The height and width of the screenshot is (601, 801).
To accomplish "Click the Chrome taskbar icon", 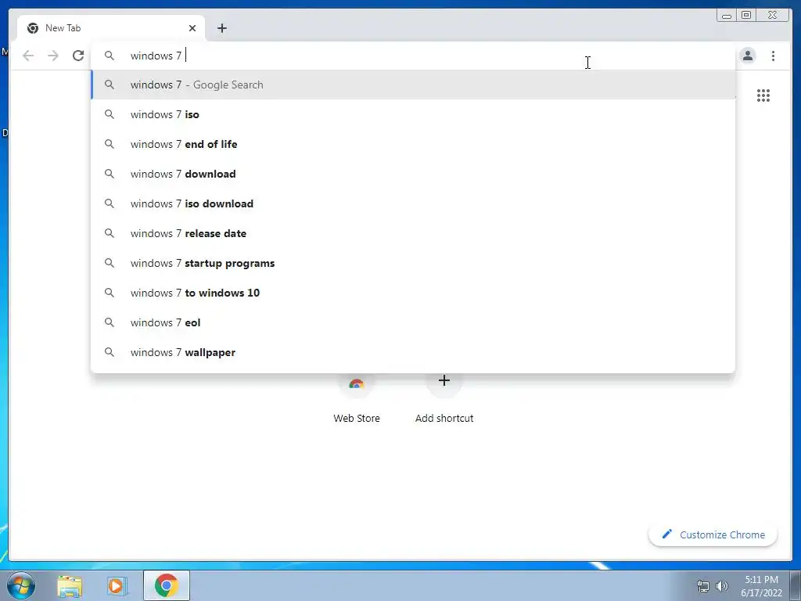I will 166,585.
